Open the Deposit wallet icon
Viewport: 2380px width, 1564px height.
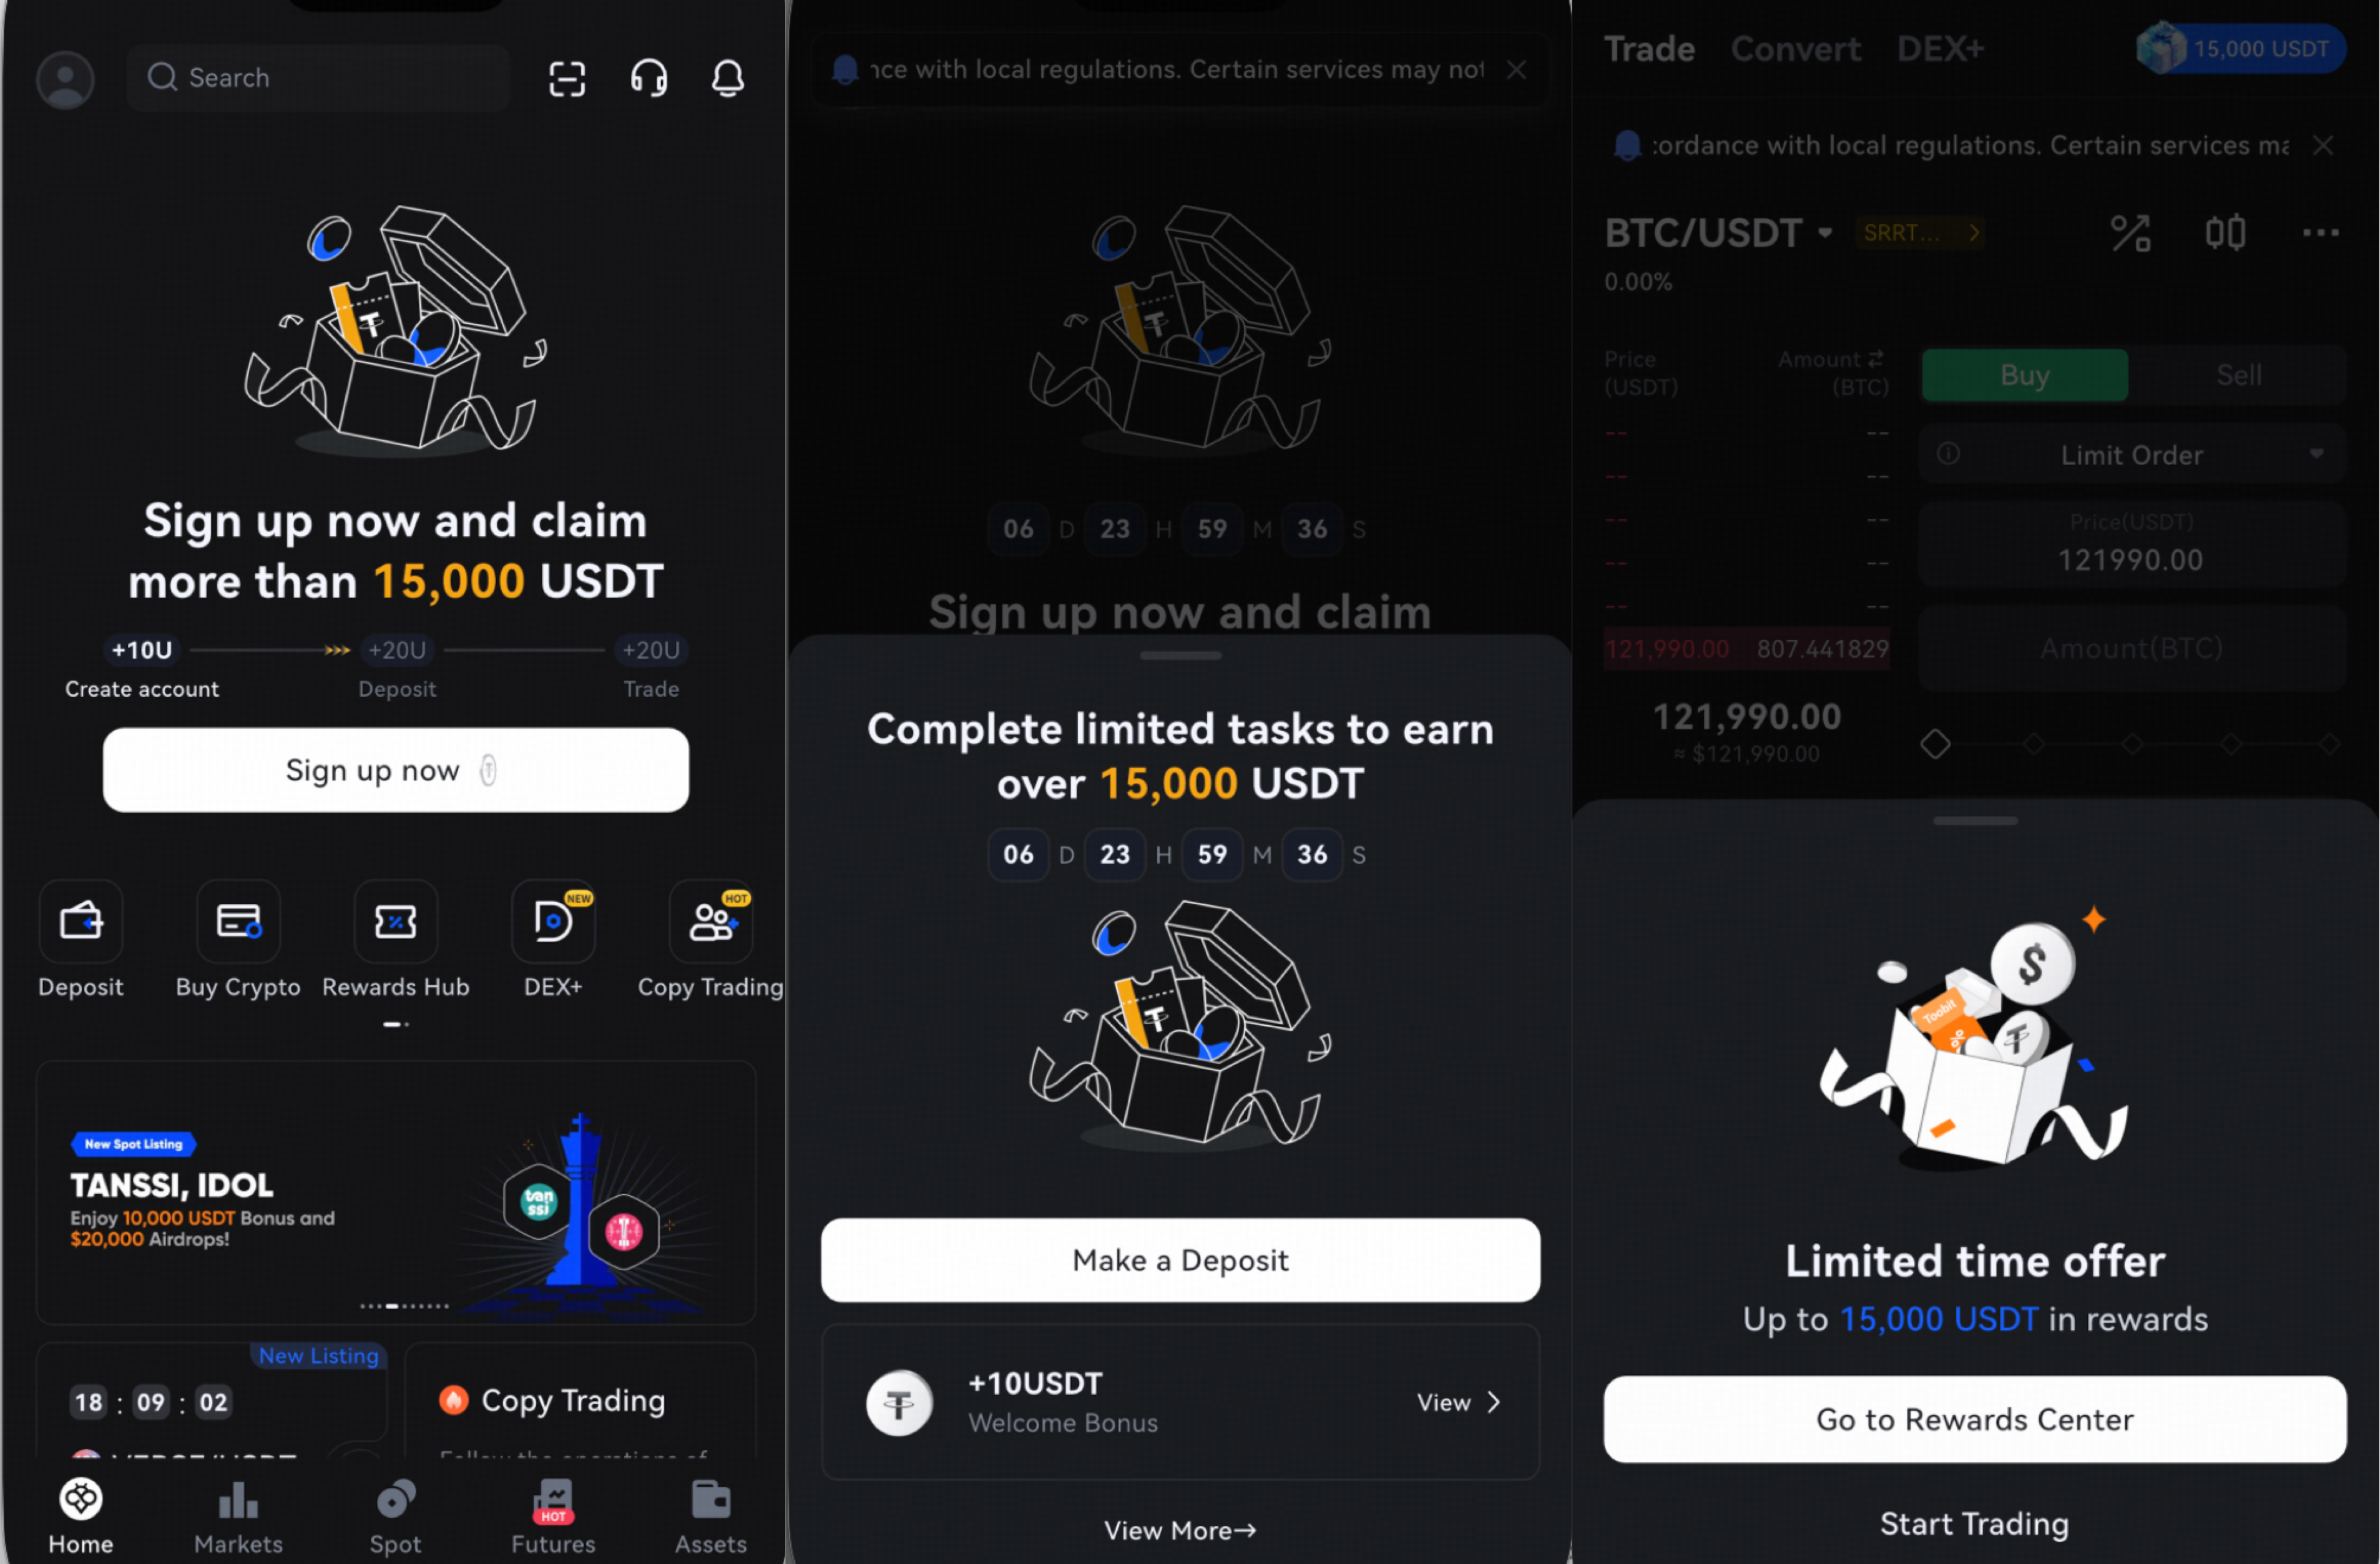click(x=81, y=921)
